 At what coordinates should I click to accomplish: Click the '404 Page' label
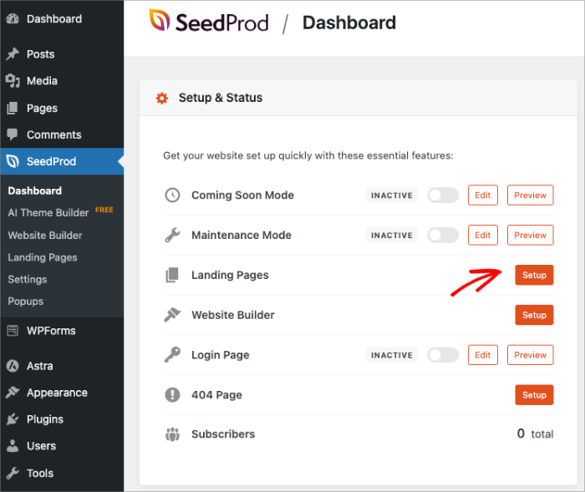(216, 395)
